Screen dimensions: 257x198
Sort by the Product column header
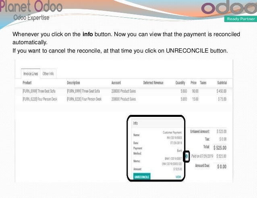[27, 83]
